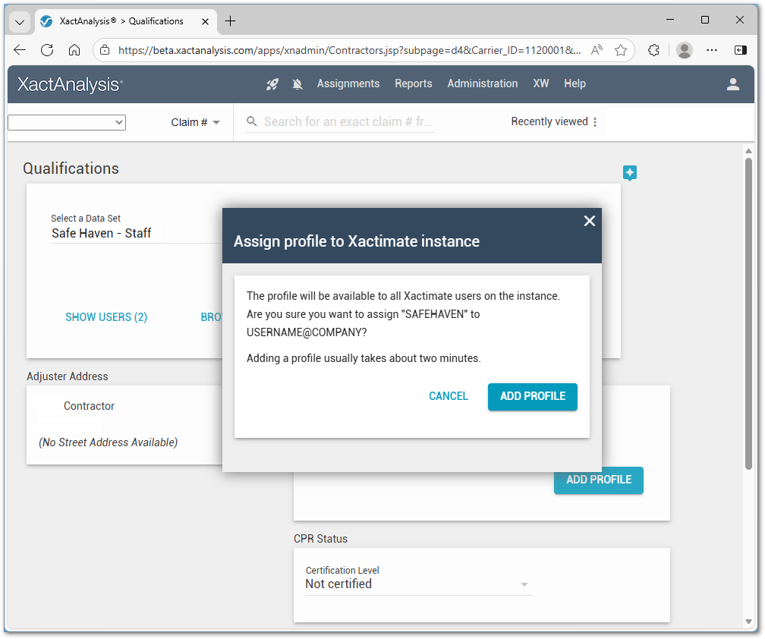Click the rocket icon in XactAnalysis header

(272, 84)
